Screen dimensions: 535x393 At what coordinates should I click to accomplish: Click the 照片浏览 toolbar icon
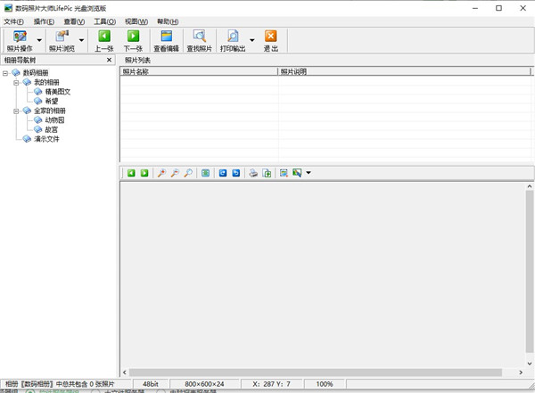(62, 40)
